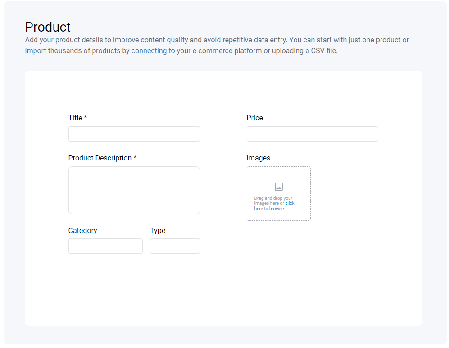Click the 'Drag and drop your images' hint text
The image size is (449, 348).
(x=273, y=201)
